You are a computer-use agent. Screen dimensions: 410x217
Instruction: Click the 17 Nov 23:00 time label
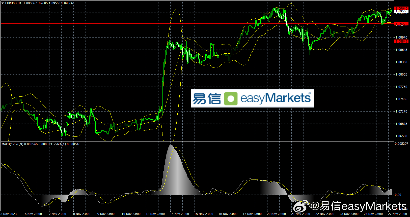tap(252, 214)
